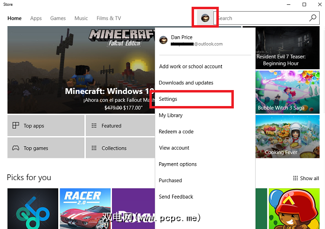The width and height of the screenshot is (325, 229).
Task: Click the Show all grid icon
Action: [x=295, y=178]
